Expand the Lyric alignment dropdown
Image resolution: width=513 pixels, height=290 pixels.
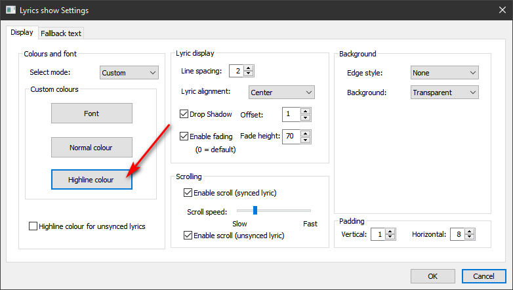point(281,93)
